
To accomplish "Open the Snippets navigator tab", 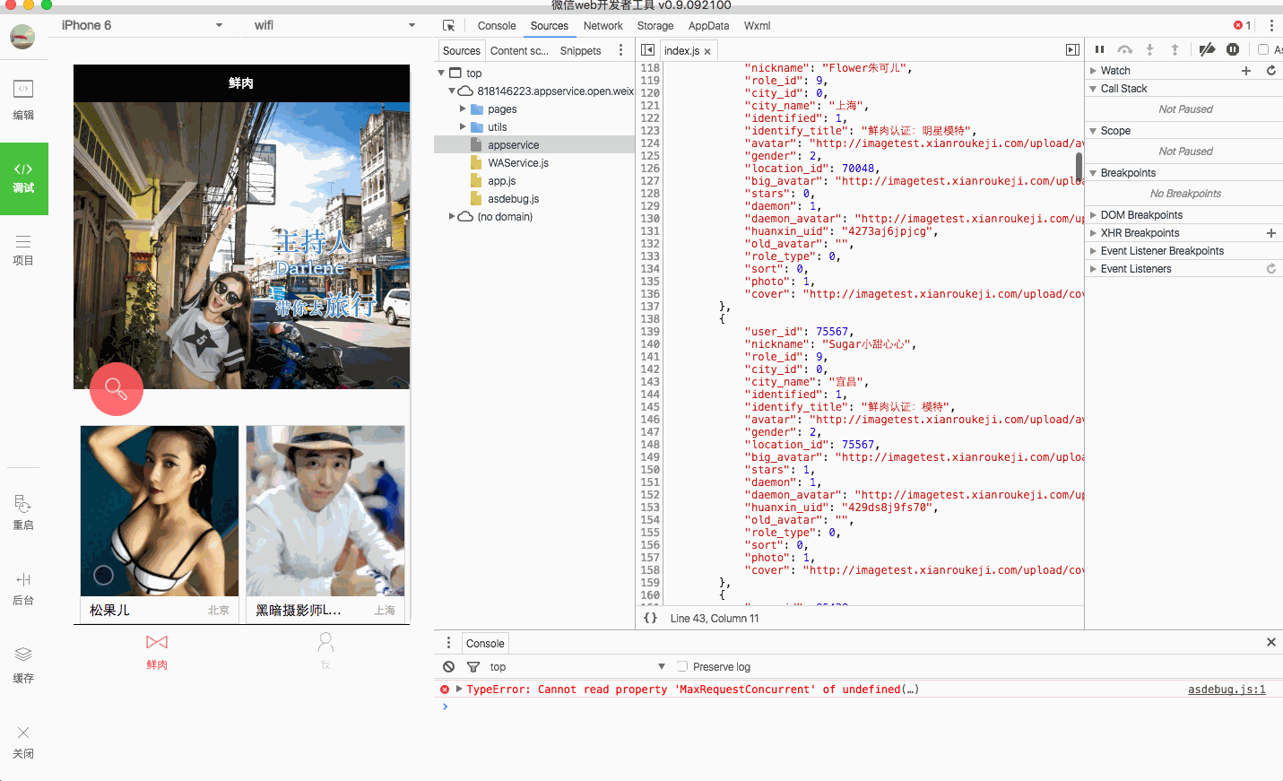I will coord(580,51).
